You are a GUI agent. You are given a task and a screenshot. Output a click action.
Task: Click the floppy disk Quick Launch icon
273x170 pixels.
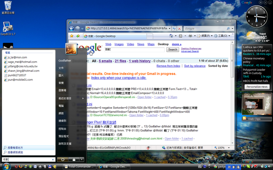[50, 167]
